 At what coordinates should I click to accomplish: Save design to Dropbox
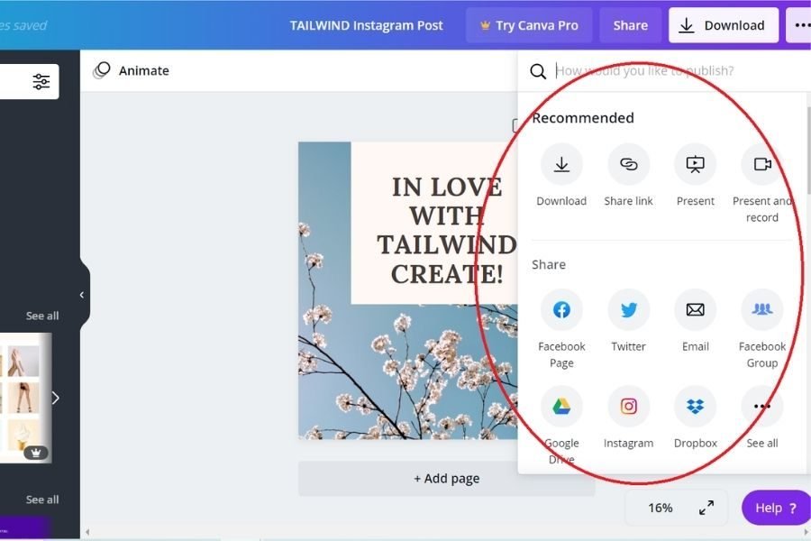coord(695,407)
